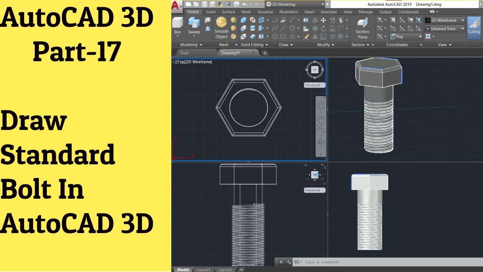
Task: Pick the Trim scissors tool
Action: coord(341,20)
